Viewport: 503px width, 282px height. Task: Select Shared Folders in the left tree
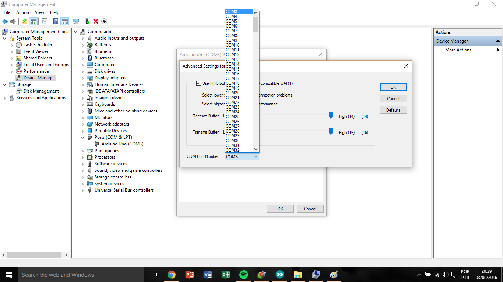38,58
